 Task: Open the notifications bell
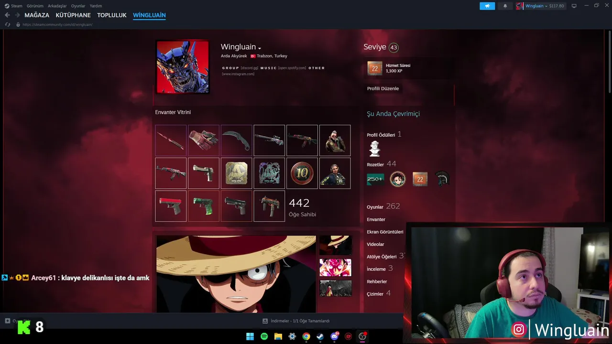pos(505,6)
